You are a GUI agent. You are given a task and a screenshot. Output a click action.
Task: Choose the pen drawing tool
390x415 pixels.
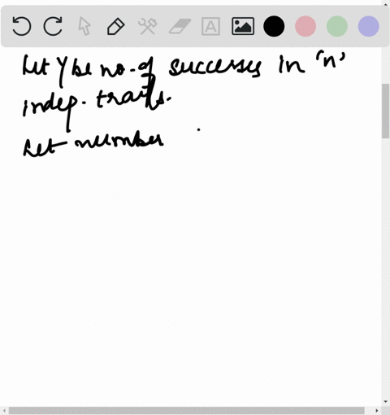click(116, 26)
